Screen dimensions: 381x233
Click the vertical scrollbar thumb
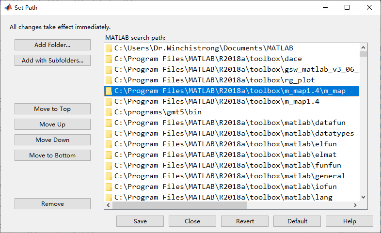tap(363, 54)
